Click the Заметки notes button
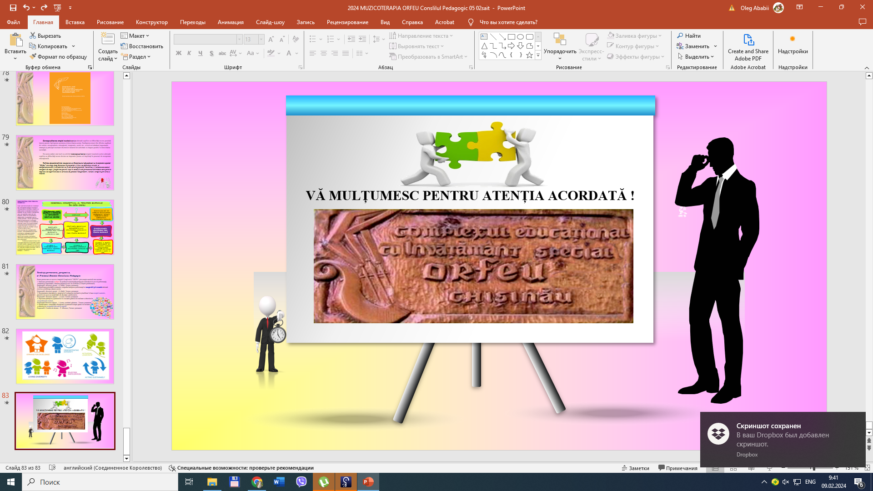Viewport: 873px width, 491px height. (636, 468)
